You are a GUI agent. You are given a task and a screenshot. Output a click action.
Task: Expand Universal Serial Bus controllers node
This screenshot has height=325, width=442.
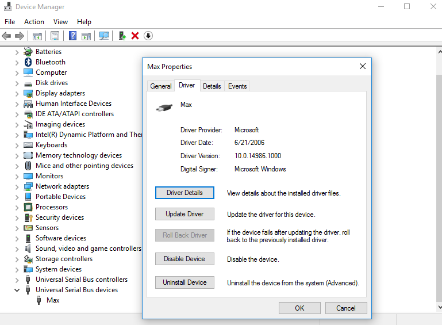(17, 280)
